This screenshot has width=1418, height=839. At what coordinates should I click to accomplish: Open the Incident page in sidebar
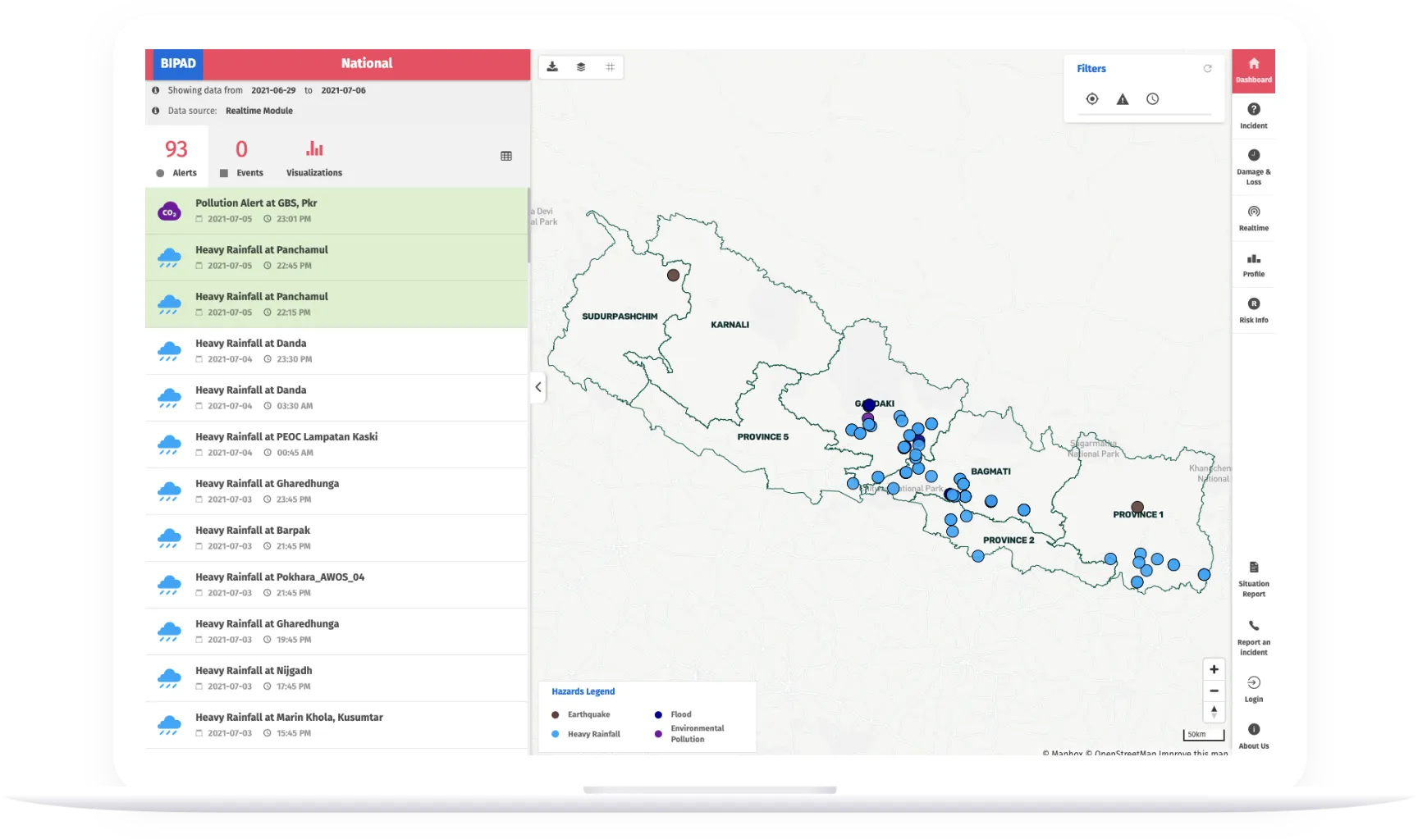(x=1253, y=116)
